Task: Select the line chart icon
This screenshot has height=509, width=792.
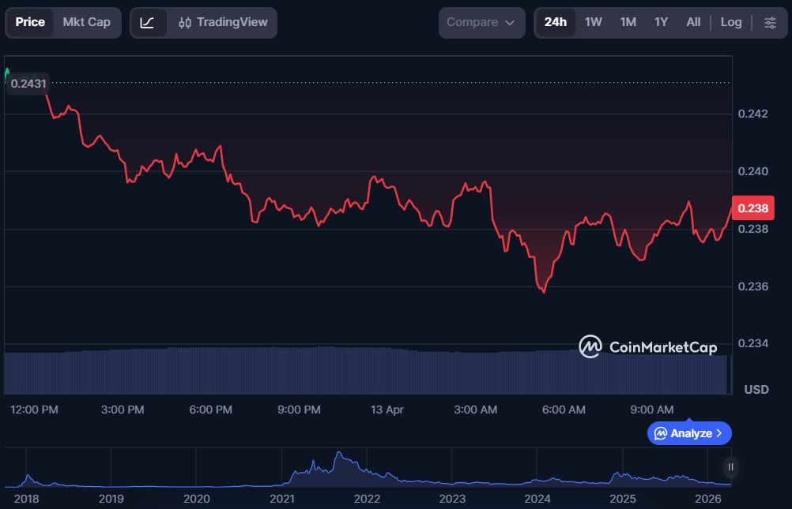Action: [148, 22]
